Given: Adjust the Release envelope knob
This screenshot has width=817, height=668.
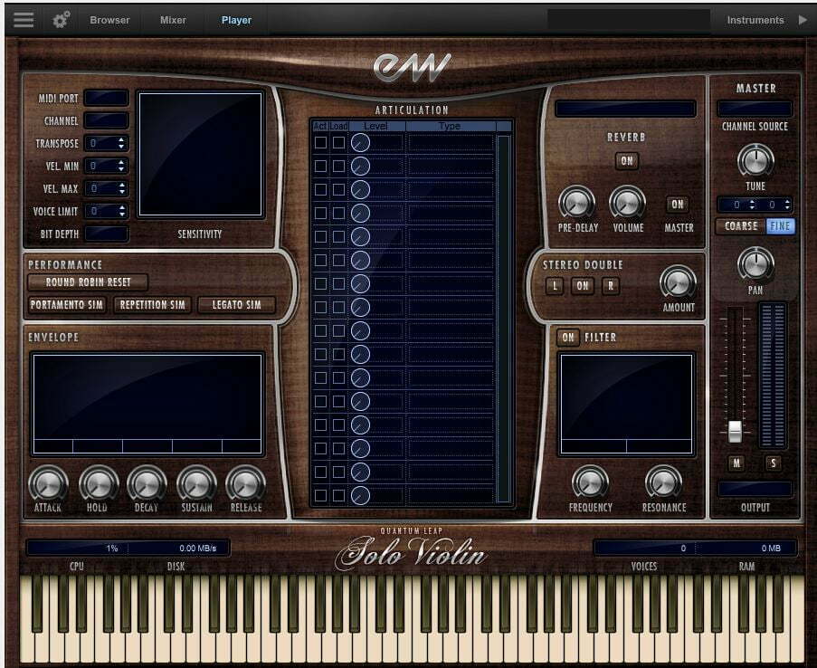Looking at the screenshot, I should (x=245, y=484).
